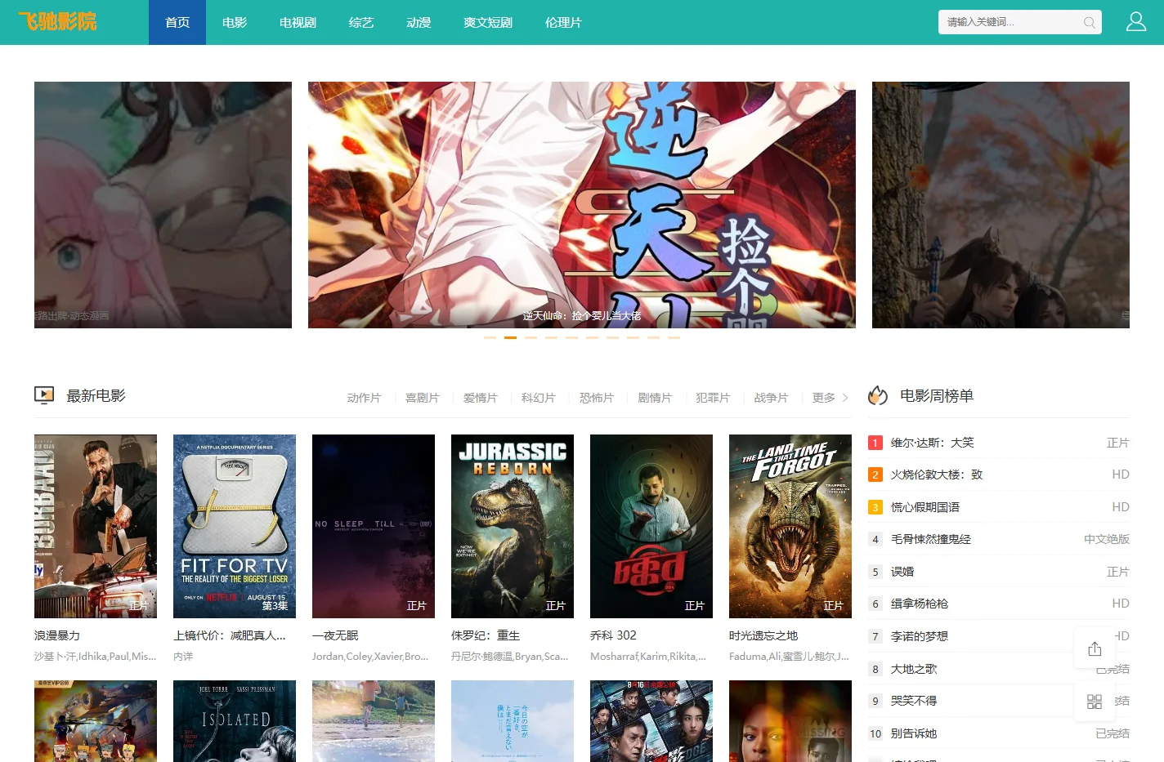Open the 电视剧 nav tab
Screen dimensions: 1164x762
tap(298, 22)
